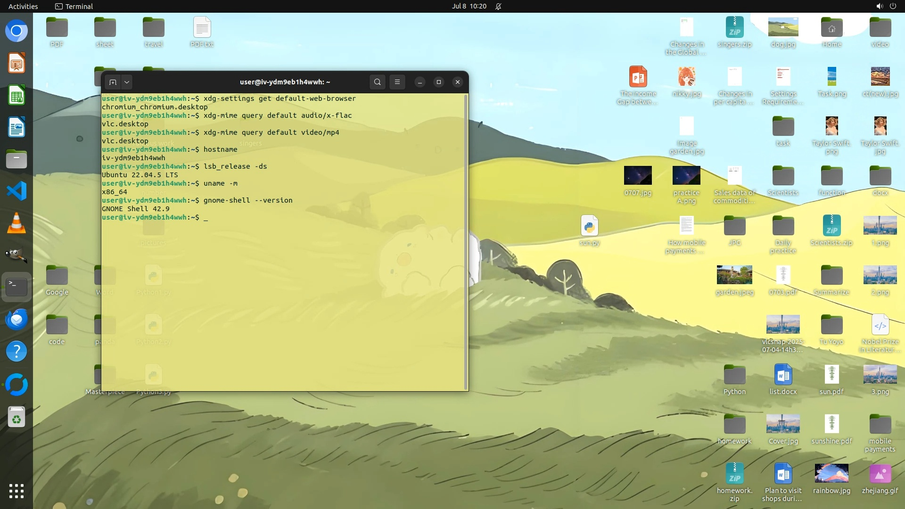Open LibreOffice Calc from dock
The width and height of the screenshot is (905, 509).
tap(16, 96)
